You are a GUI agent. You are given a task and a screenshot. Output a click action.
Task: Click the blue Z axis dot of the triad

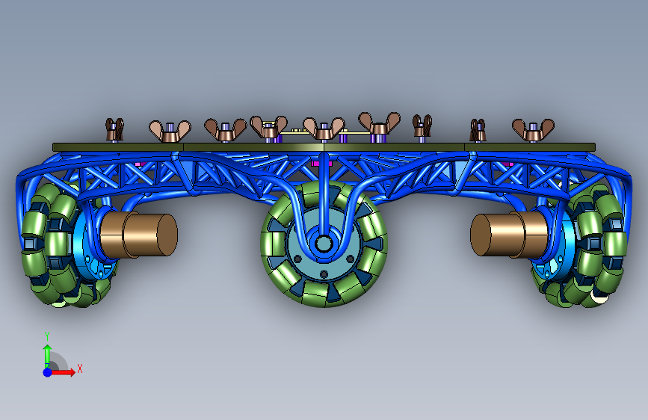(47, 372)
